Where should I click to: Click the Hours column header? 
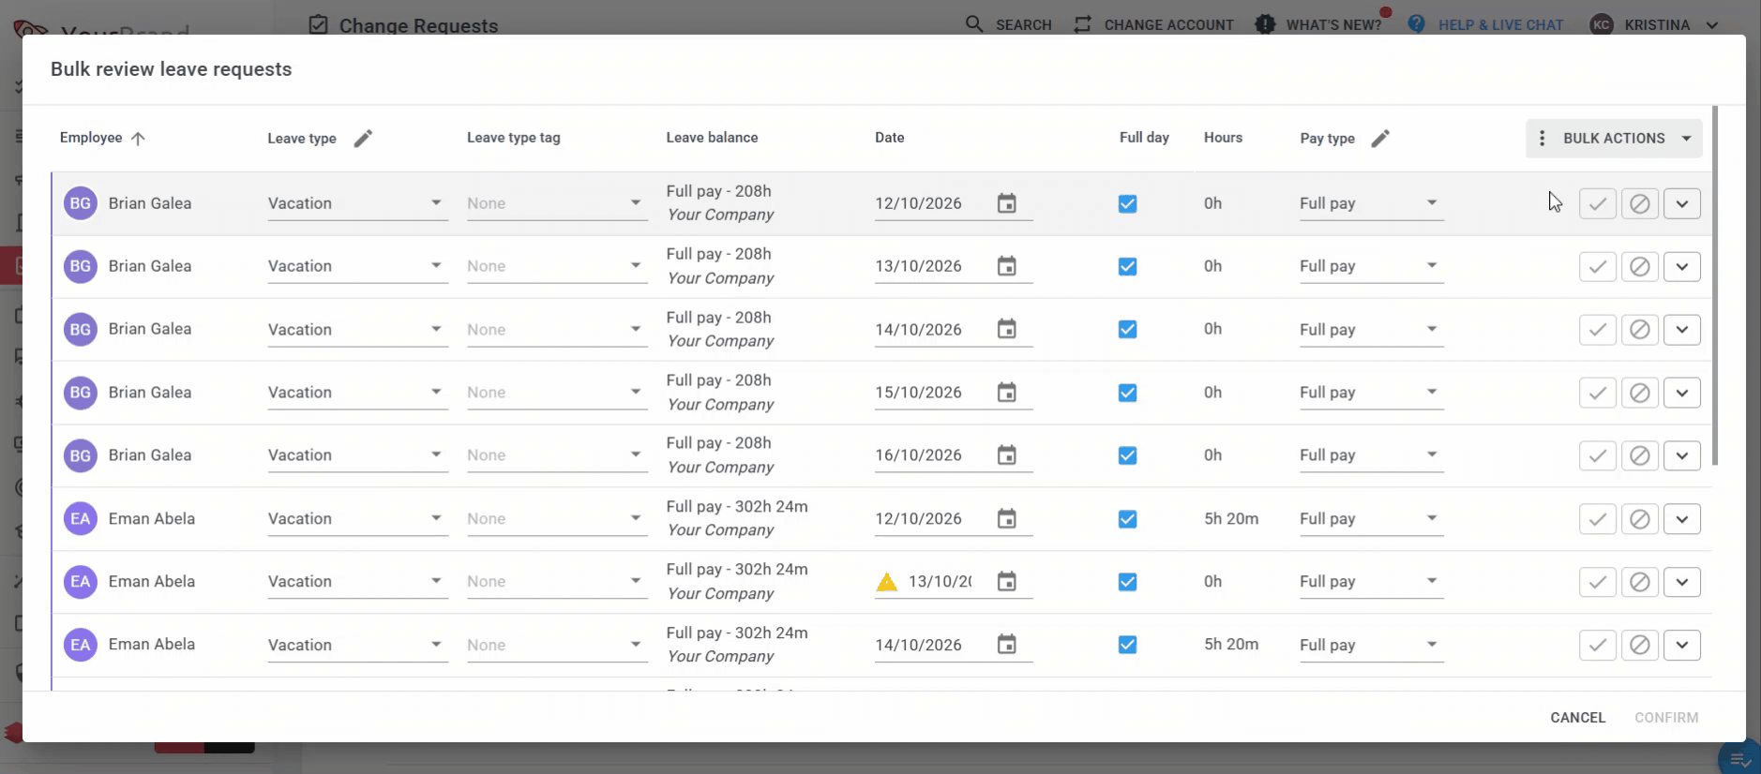[1223, 138]
